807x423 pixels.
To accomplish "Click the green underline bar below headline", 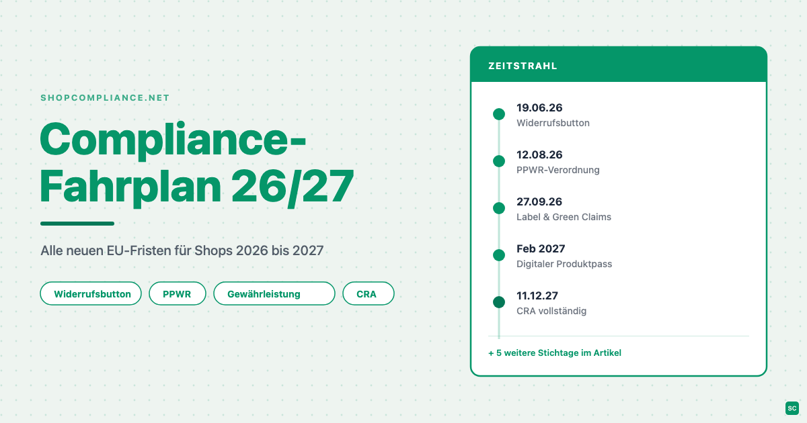I will [x=77, y=224].
